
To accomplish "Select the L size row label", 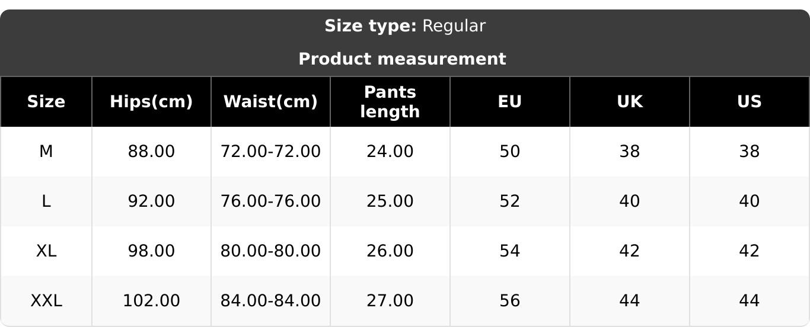I will coord(46,201).
